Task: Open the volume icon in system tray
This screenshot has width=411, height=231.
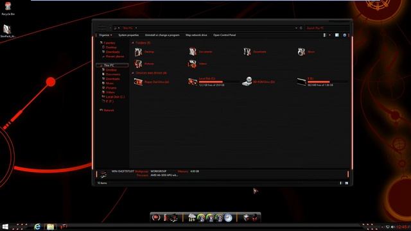Action: [392, 227]
